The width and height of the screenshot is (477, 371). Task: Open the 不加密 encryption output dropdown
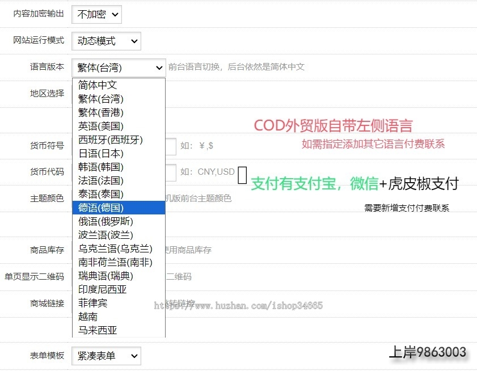96,15
